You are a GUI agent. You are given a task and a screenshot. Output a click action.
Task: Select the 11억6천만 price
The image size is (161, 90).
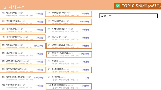pyautogui.click(x=39, y=70)
